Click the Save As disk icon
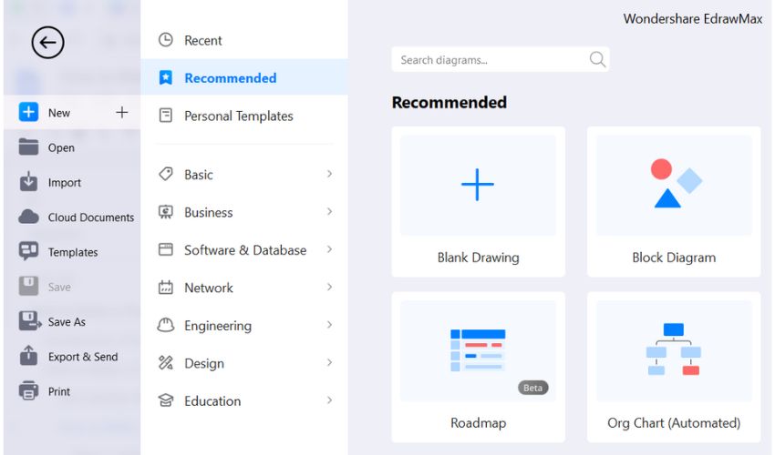 (x=29, y=321)
